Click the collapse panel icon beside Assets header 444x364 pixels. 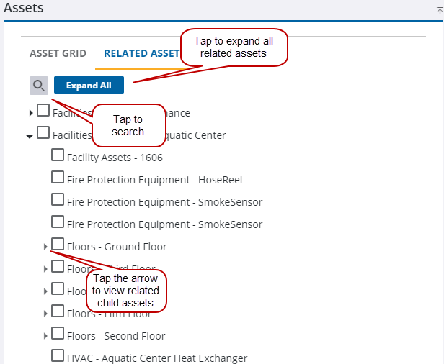(439, 11)
